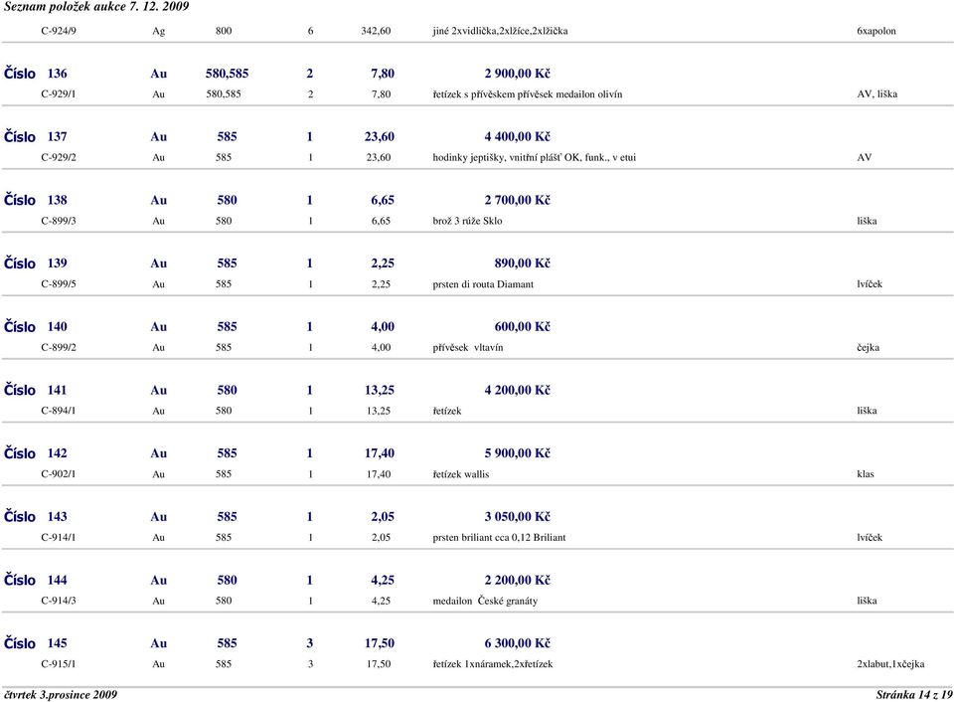The width and height of the screenshot is (954, 702).
Task: Select the 'brož 3 růže Sklo' description
Action: click(467, 221)
